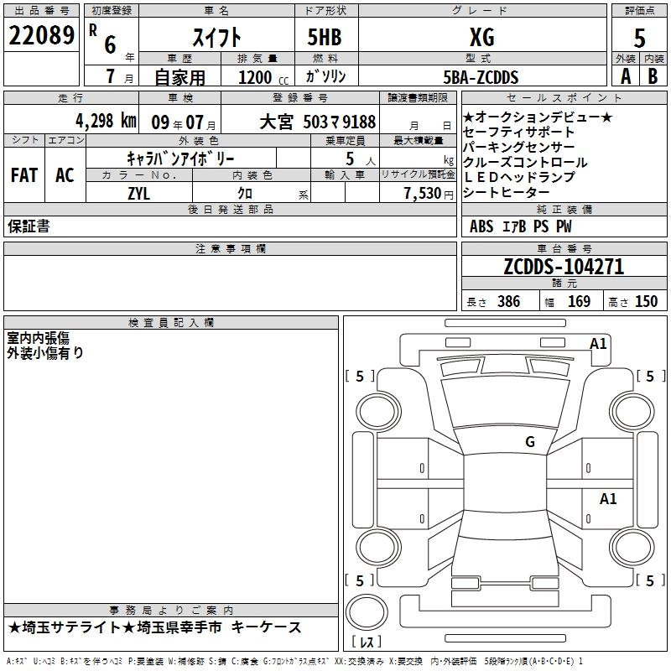671x671 pixels.
Task: Click the 注意事項欄 header
Action: 230,248
